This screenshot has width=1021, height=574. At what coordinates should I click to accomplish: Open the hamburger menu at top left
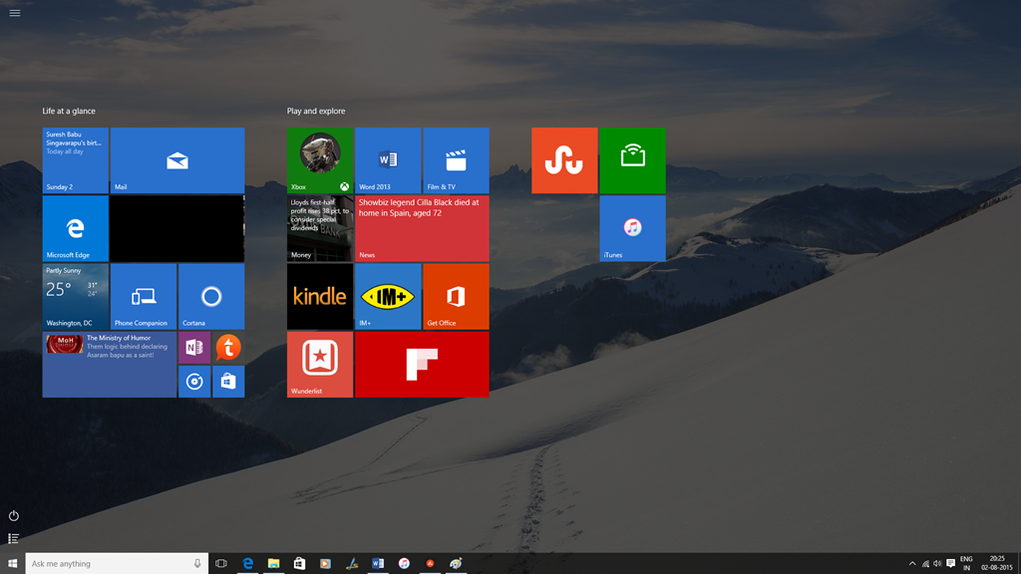point(14,12)
